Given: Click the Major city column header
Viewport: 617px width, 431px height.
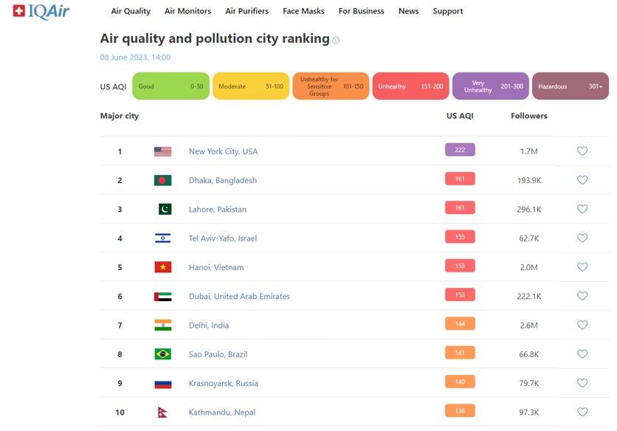Looking at the screenshot, I should coord(120,116).
